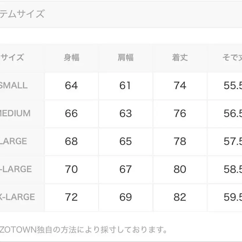
Task: Click the 身幅 value 64 for SMALL
Action: coord(71,86)
